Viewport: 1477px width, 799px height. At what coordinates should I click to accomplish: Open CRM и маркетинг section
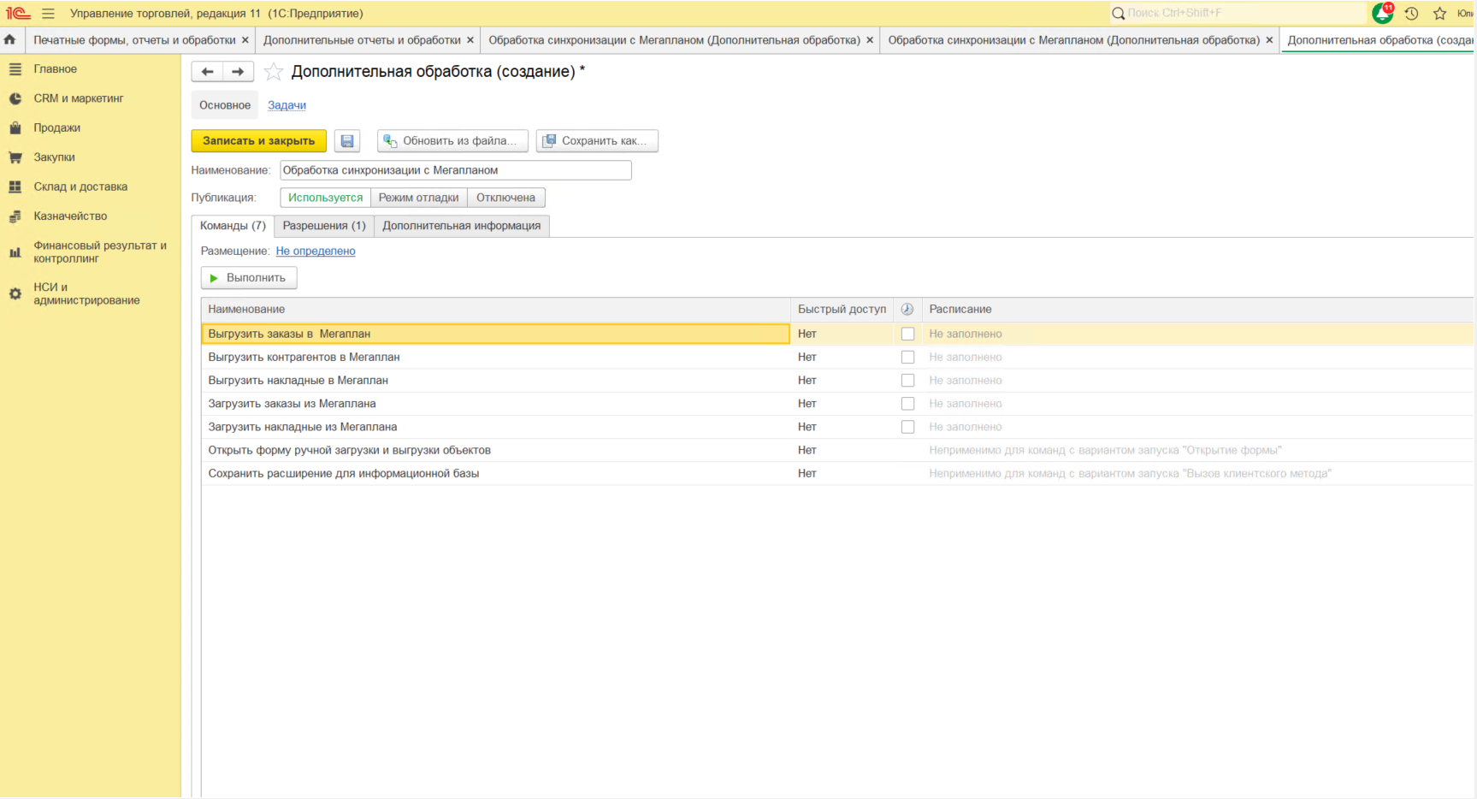pyautogui.click(x=79, y=98)
